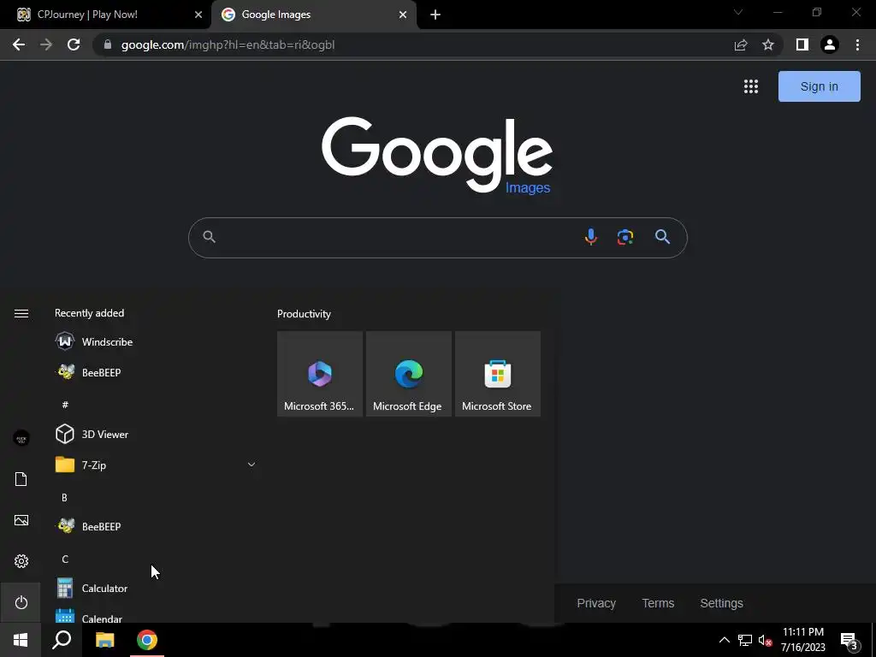Open the Privacy link
The width and height of the screenshot is (876, 657).
point(596,603)
